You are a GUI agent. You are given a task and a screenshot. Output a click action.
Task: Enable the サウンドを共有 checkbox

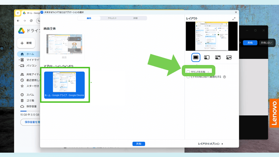[188, 72]
